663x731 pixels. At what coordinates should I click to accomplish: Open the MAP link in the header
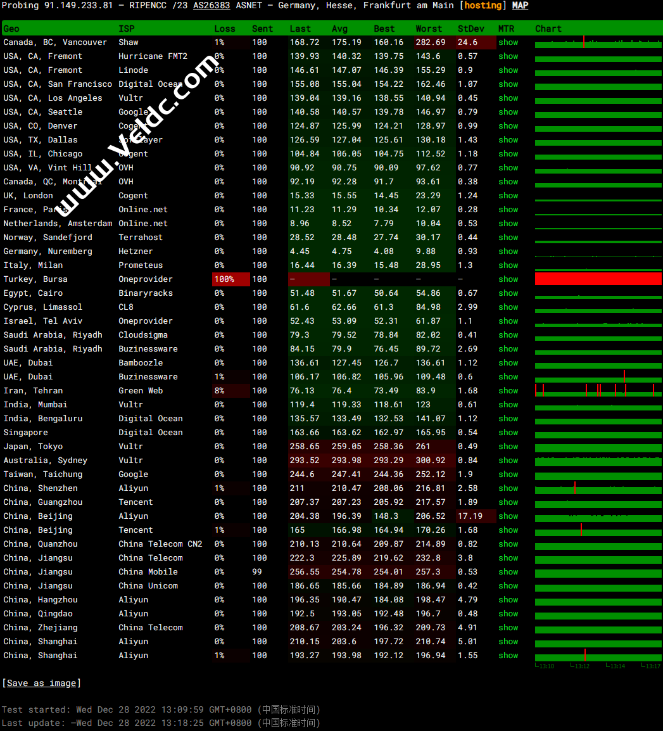click(520, 6)
